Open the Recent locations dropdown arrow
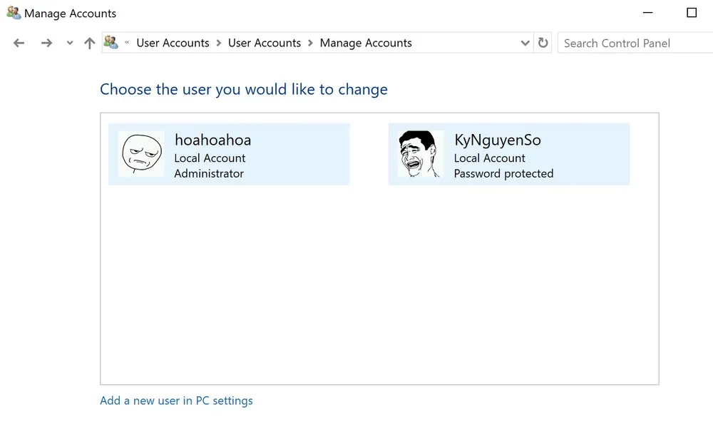This screenshot has width=713, height=432. coord(69,43)
